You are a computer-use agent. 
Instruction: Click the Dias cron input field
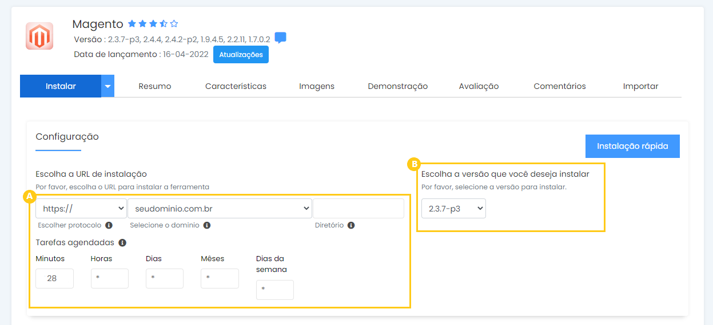point(165,278)
